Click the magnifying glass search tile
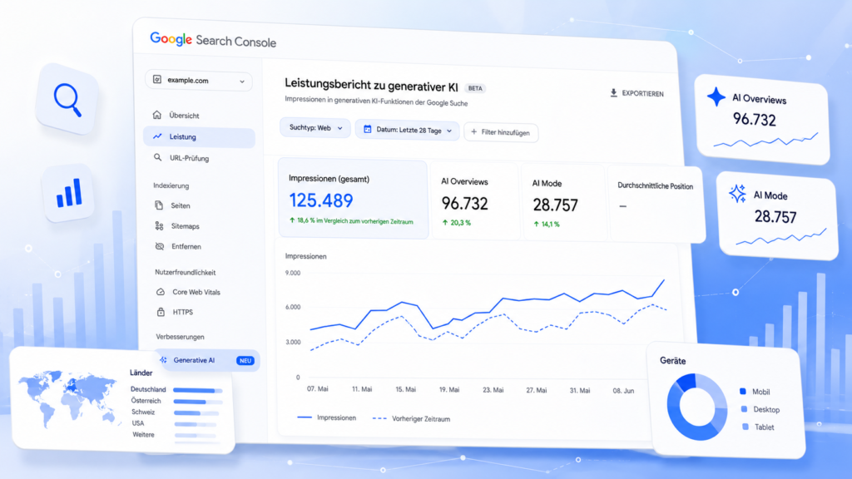The image size is (852, 479). (x=67, y=99)
